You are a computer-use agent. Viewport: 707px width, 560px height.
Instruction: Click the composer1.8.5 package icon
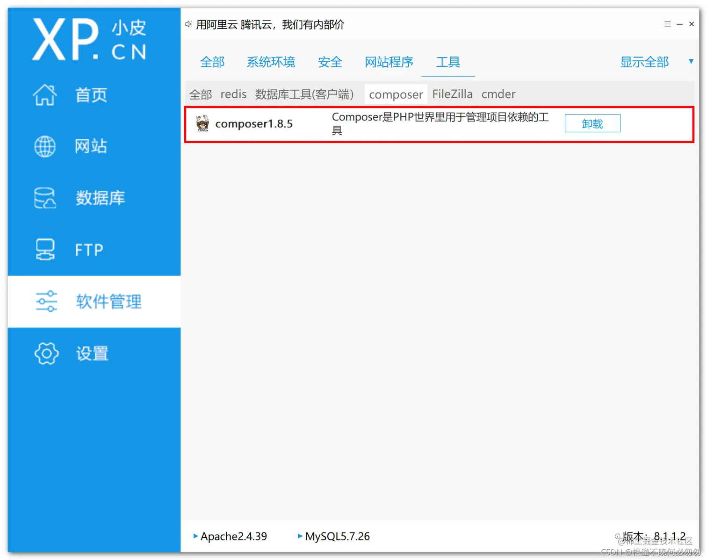(202, 123)
